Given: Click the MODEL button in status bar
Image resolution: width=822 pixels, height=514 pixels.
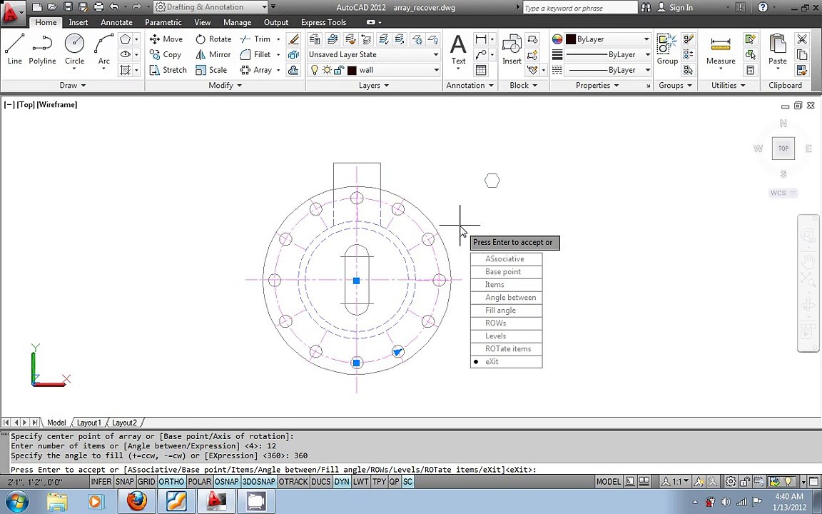Looking at the screenshot, I should tap(608, 481).
